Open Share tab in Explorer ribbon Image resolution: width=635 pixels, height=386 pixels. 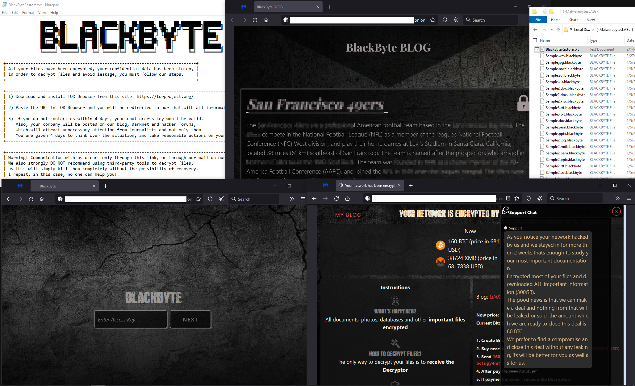tap(574, 20)
